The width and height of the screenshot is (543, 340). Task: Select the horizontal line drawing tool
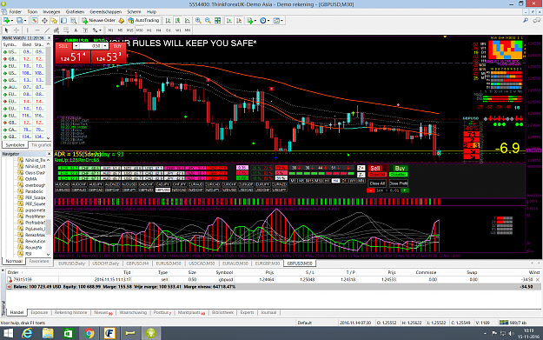point(37,30)
